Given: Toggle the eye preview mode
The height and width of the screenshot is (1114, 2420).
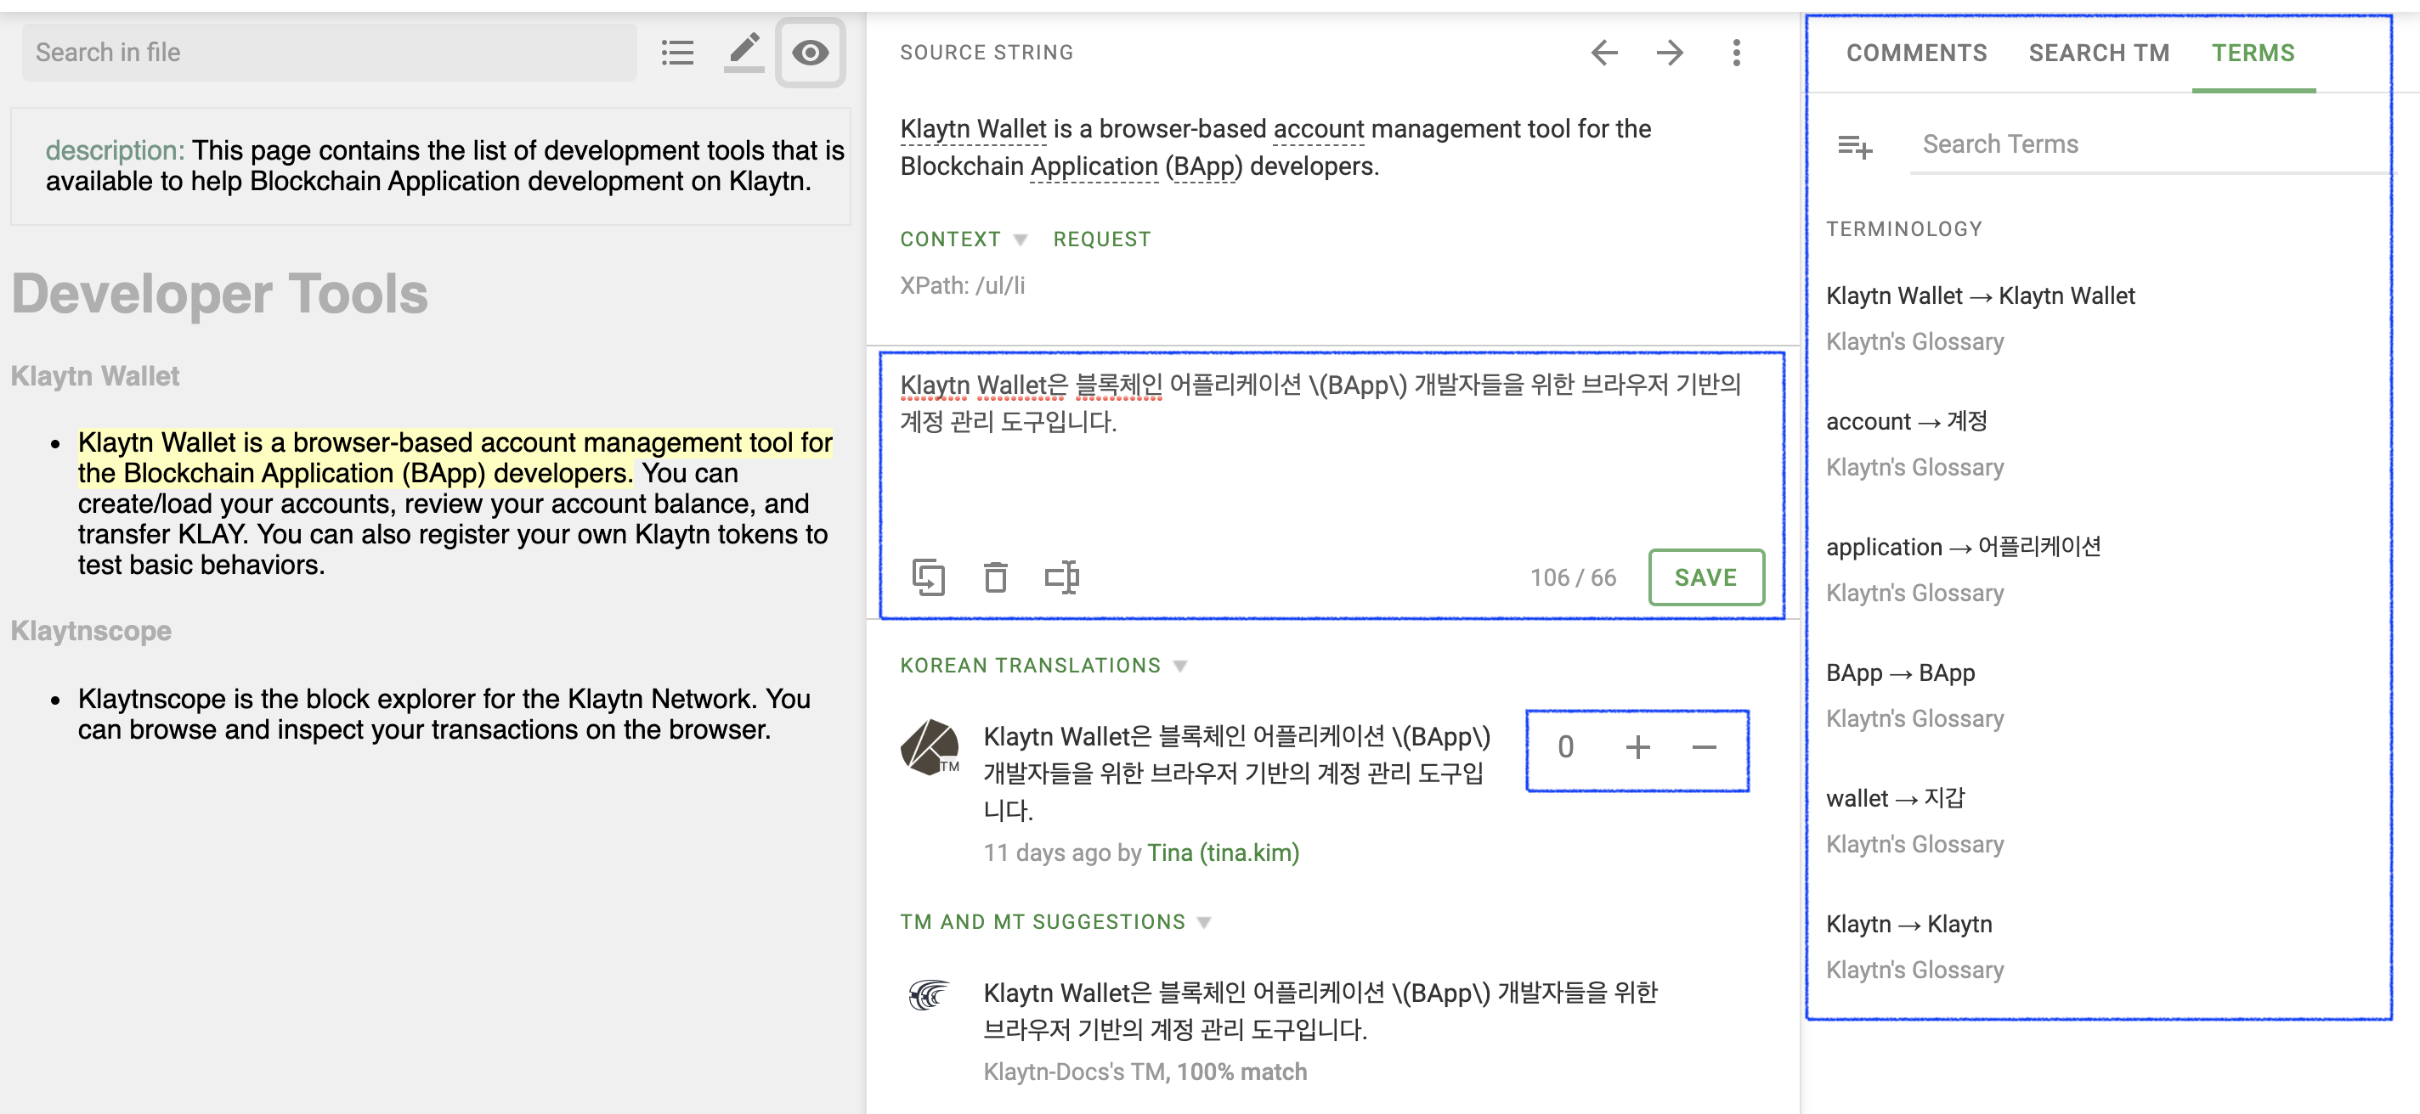Looking at the screenshot, I should tap(810, 53).
